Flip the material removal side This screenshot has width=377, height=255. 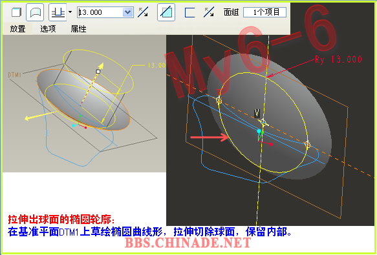pos(208,12)
